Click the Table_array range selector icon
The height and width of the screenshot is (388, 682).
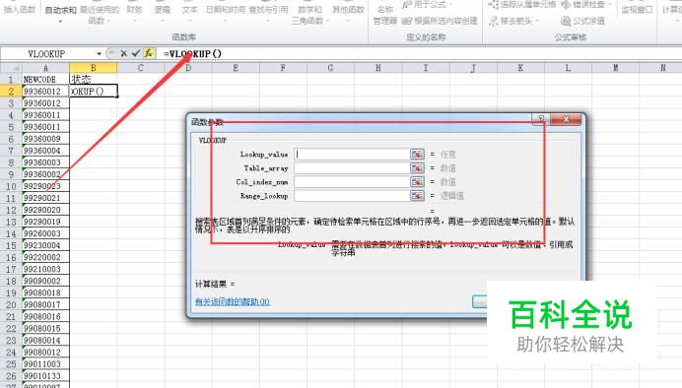(417, 168)
